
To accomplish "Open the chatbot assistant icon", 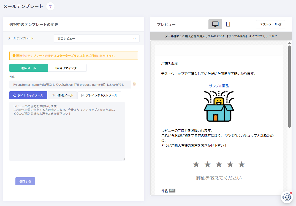I will [x=287, y=197].
